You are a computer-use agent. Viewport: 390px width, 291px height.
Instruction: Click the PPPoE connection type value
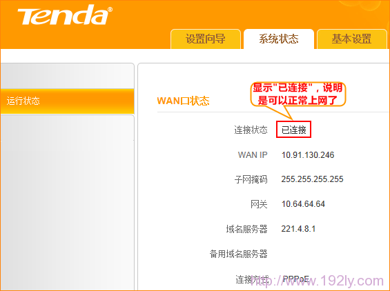coord(296,279)
